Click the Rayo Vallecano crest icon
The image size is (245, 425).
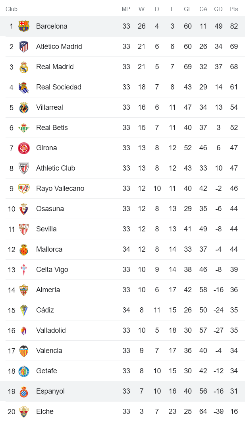(24, 188)
